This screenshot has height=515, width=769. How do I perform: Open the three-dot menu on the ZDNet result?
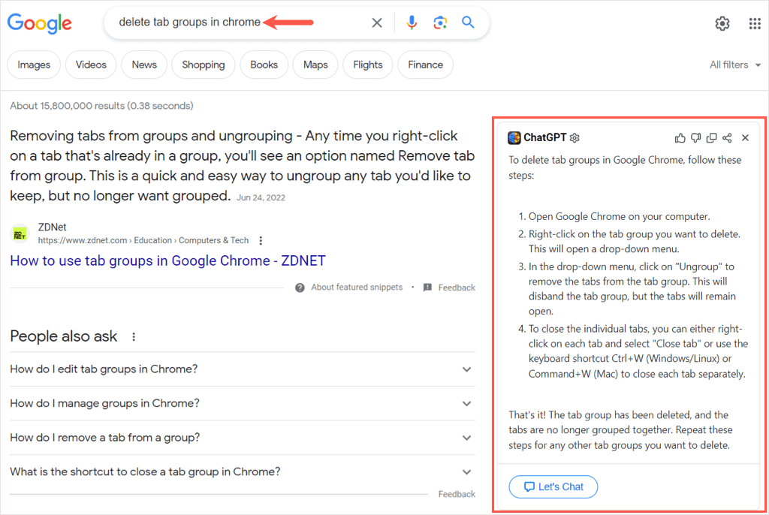[261, 240]
